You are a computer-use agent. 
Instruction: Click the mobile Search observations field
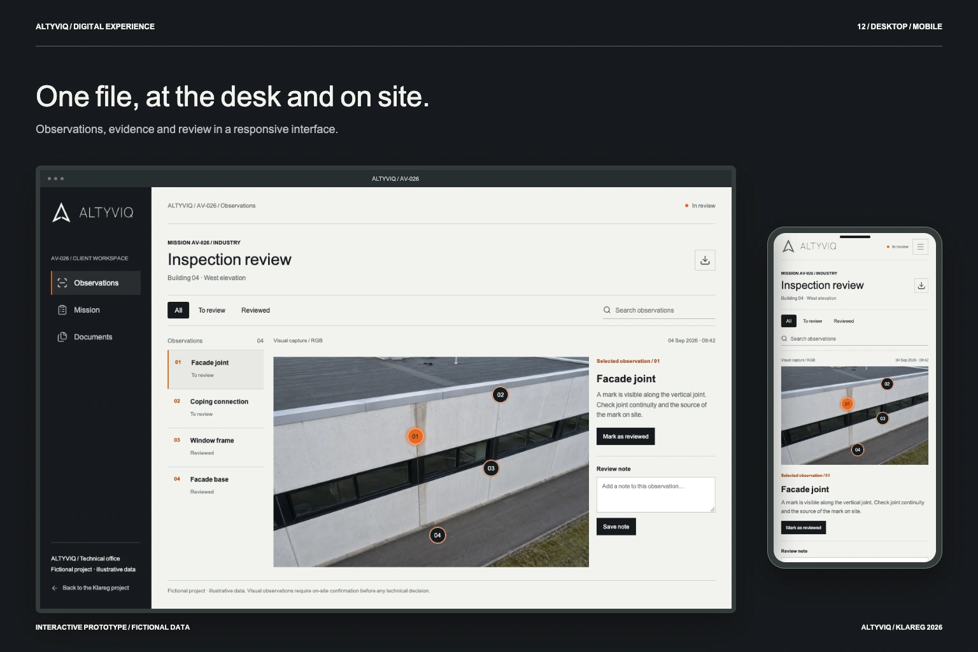[x=854, y=339]
